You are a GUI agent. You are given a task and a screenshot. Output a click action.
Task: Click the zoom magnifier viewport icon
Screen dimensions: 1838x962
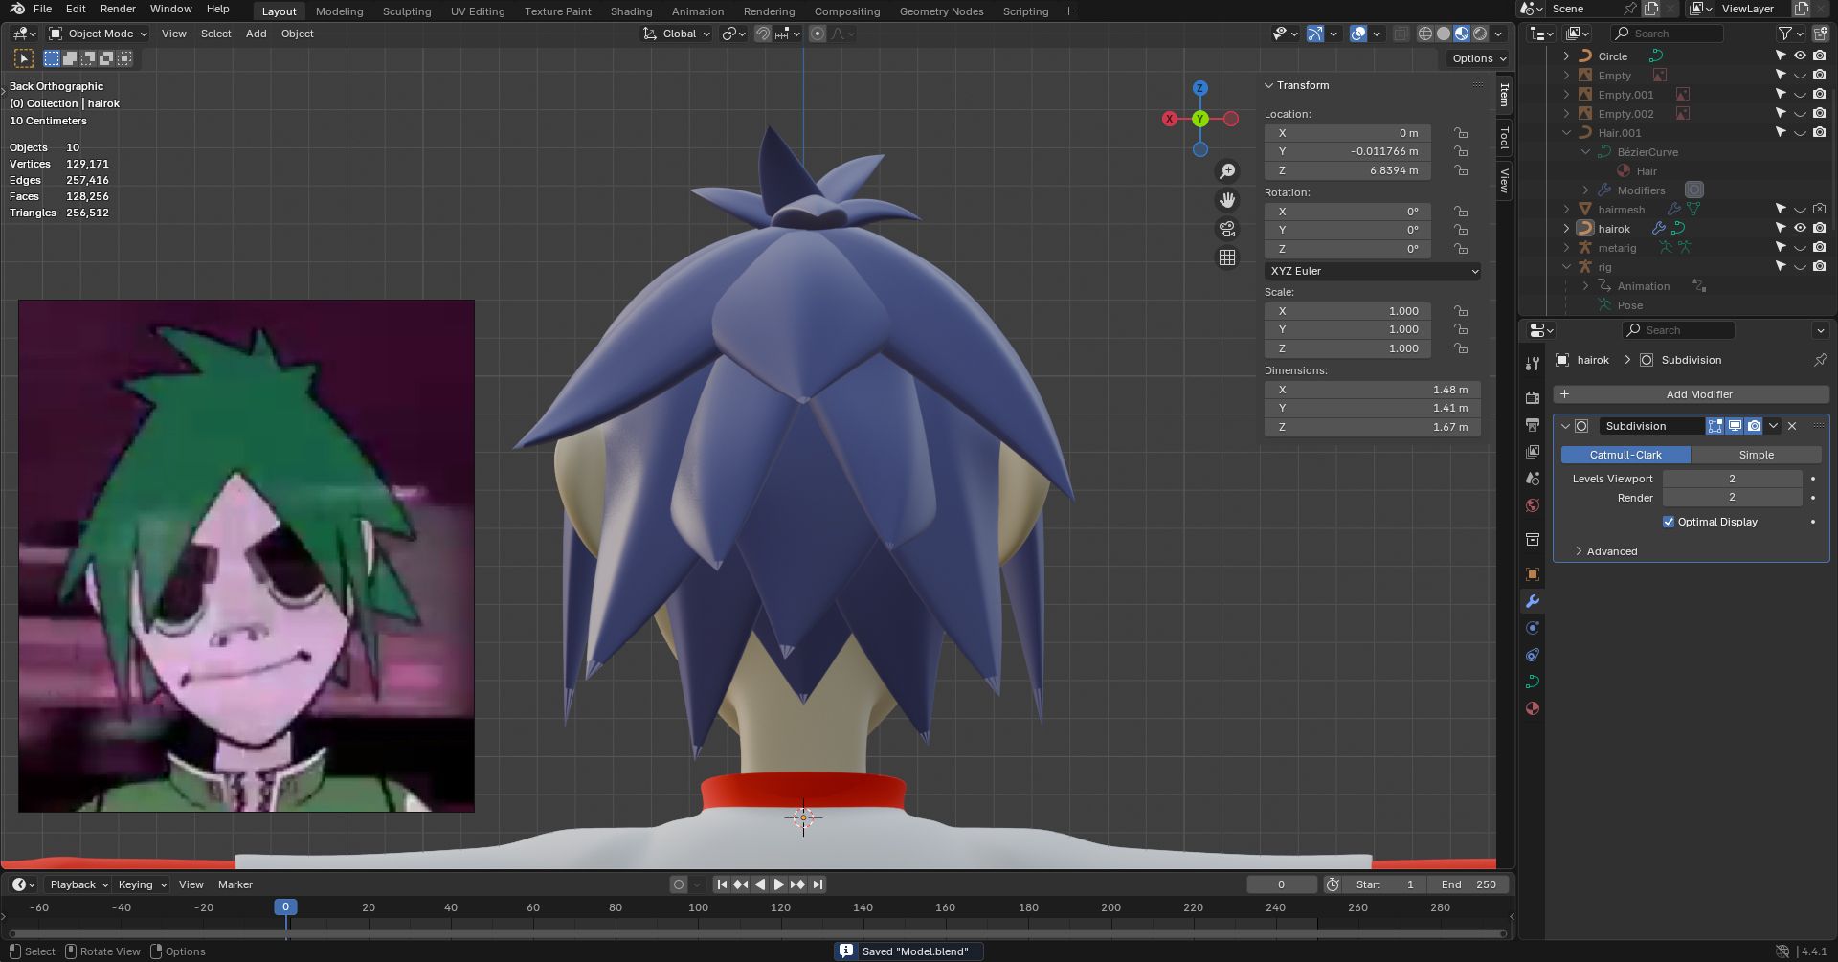pyautogui.click(x=1227, y=171)
